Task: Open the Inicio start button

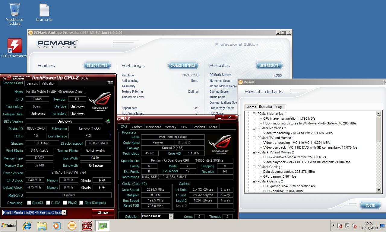Action: coord(8,226)
